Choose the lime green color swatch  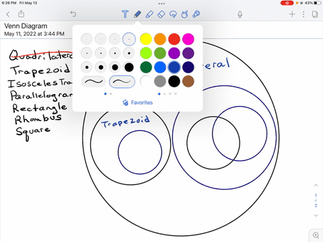146,53
